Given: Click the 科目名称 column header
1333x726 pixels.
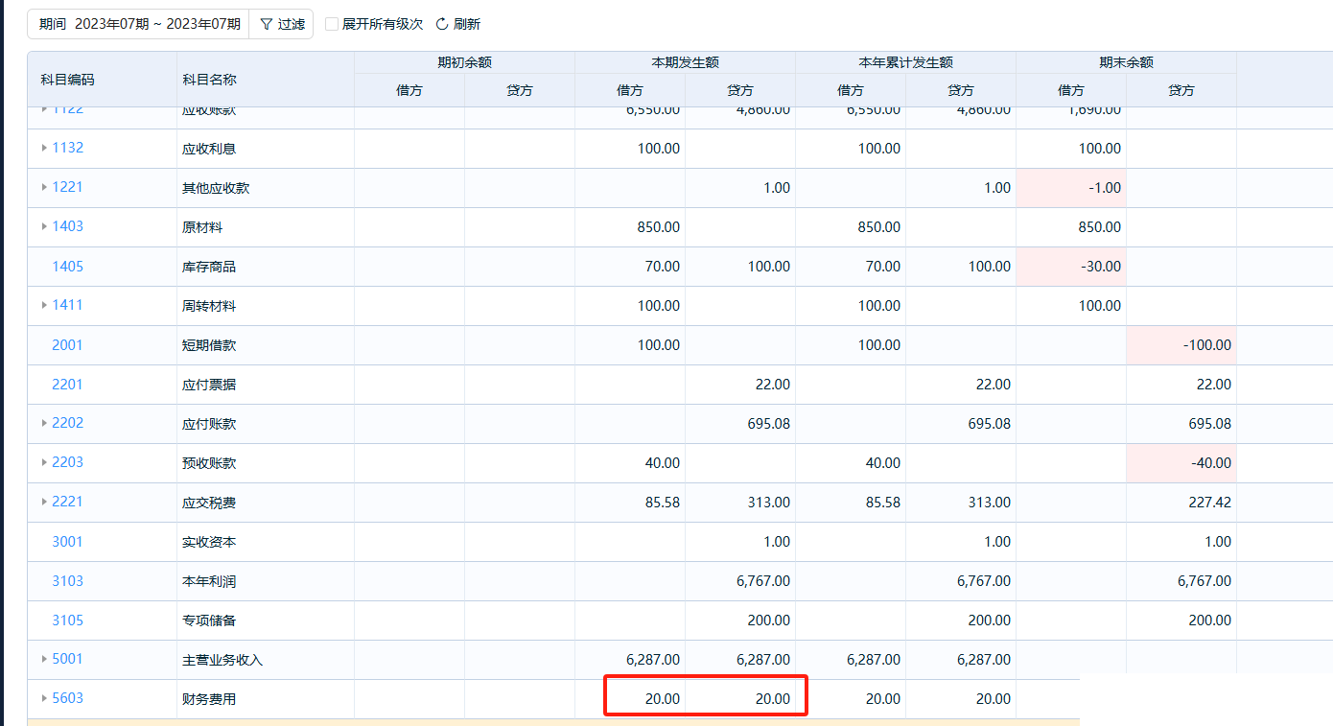Looking at the screenshot, I should 209,80.
